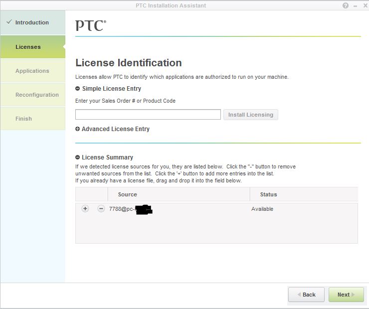Image resolution: width=369 pixels, height=309 pixels.
Task: Click the Back button
Action: [306, 295]
